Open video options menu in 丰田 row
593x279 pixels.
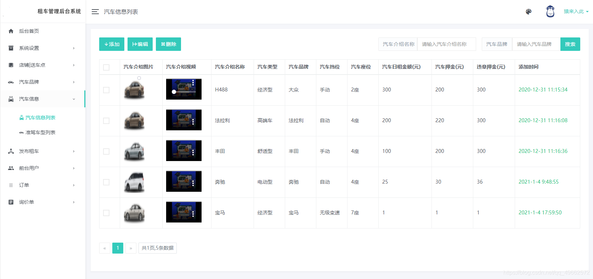[193, 152]
